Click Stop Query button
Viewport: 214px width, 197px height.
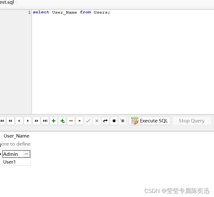192,121
